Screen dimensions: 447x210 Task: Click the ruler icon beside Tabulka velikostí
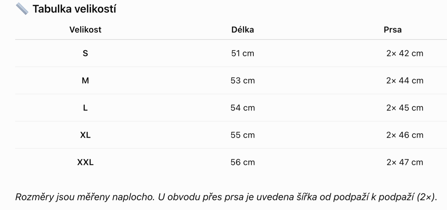[x=22, y=9]
